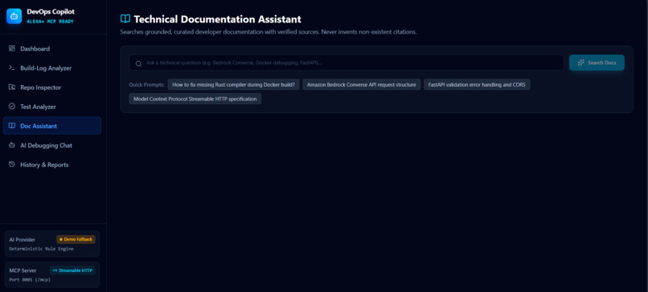This screenshot has height=292, width=648.
Task: Click the Technical Documentation Assistant heading
Action: (217, 19)
